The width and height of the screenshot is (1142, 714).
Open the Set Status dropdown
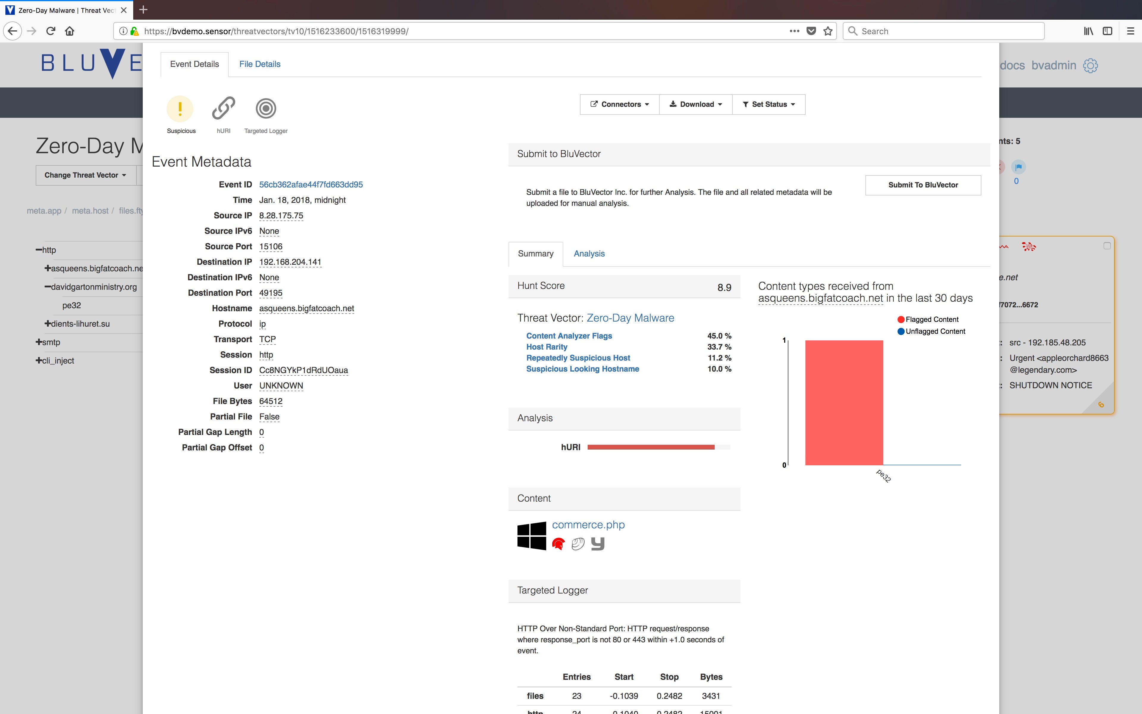[769, 104]
